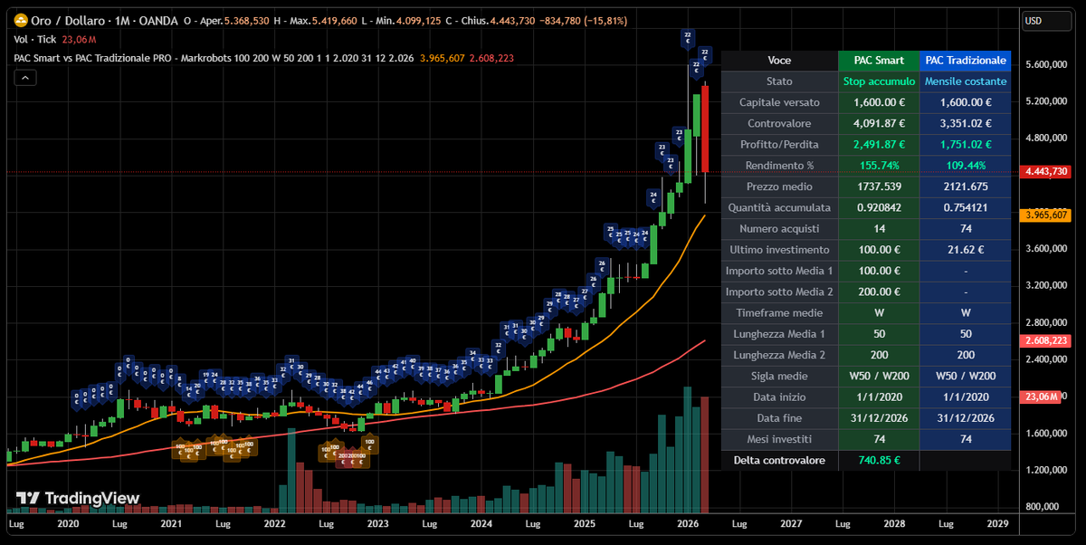1086x545 pixels.
Task: Click the Delta controvalore 740.85 € value
Action: [x=879, y=460]
